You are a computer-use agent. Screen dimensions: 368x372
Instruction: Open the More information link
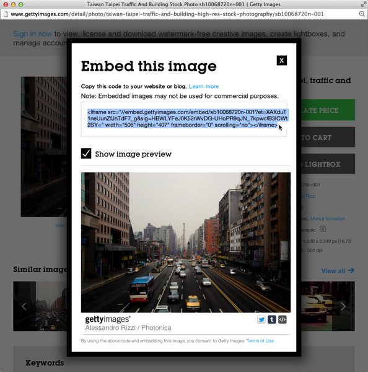pyautogui.click(x=328, y=219)
